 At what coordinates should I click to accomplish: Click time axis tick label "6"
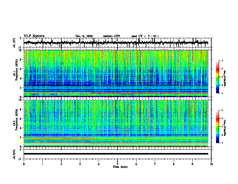(136, 164)
